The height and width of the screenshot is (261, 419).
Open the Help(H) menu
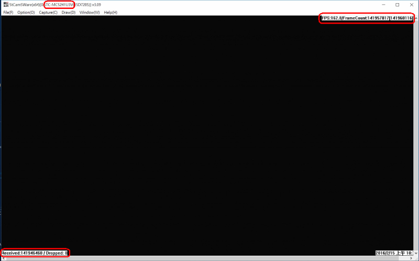point(111,12)
